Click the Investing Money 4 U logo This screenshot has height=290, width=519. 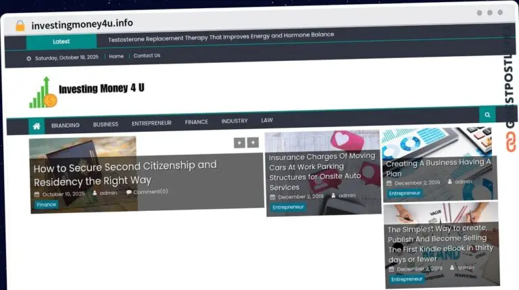pos(86,92)
